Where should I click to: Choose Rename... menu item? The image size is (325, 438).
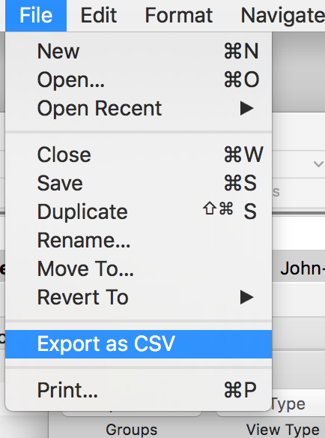click(x=139, y=240)
